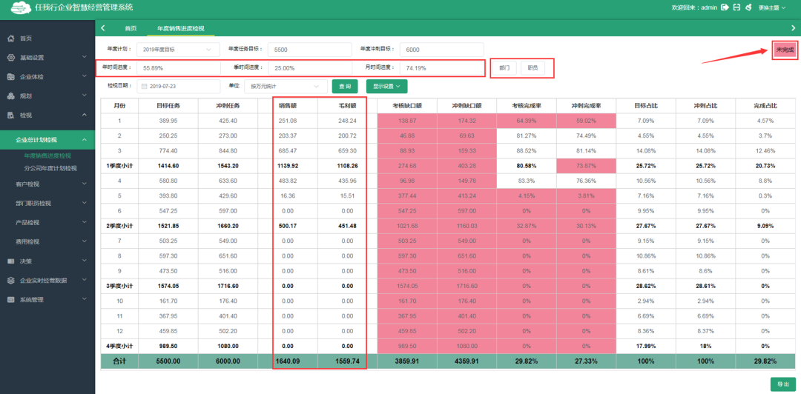This screenshot has height=394, width=801.
Task: Click the paintbrush clear-cache icon in header
Action: tap(748, 7)
